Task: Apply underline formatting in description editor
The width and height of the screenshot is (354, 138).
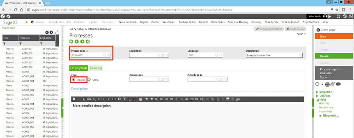Action: (x=84, y=99)
